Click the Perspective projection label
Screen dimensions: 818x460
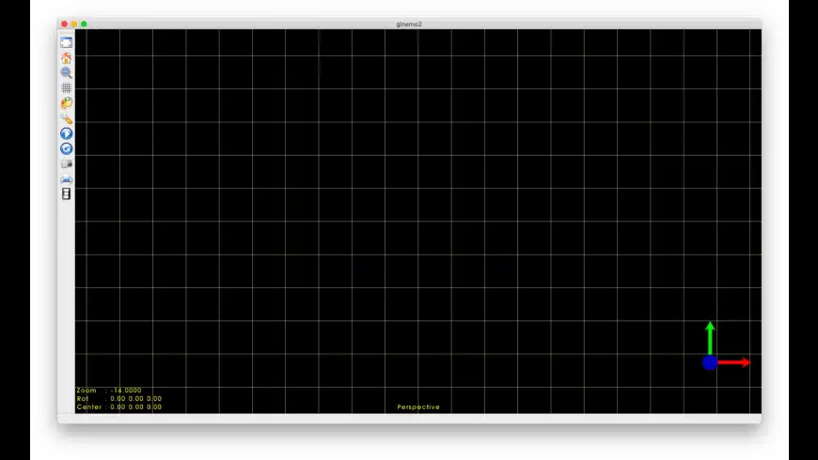[418, 406]
